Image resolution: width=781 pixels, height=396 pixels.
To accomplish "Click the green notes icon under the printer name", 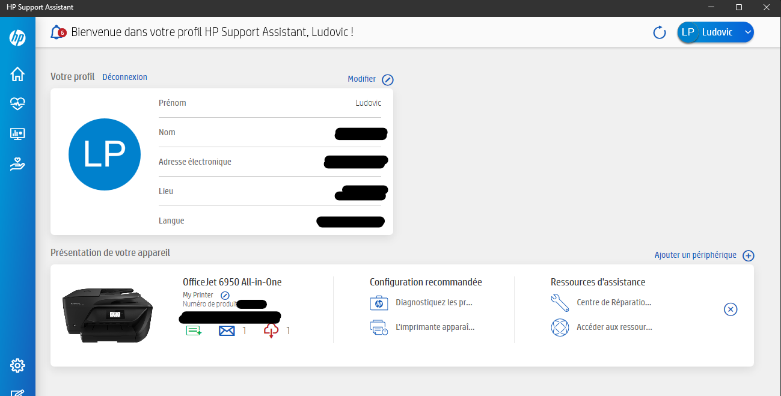I will [194, 331].
